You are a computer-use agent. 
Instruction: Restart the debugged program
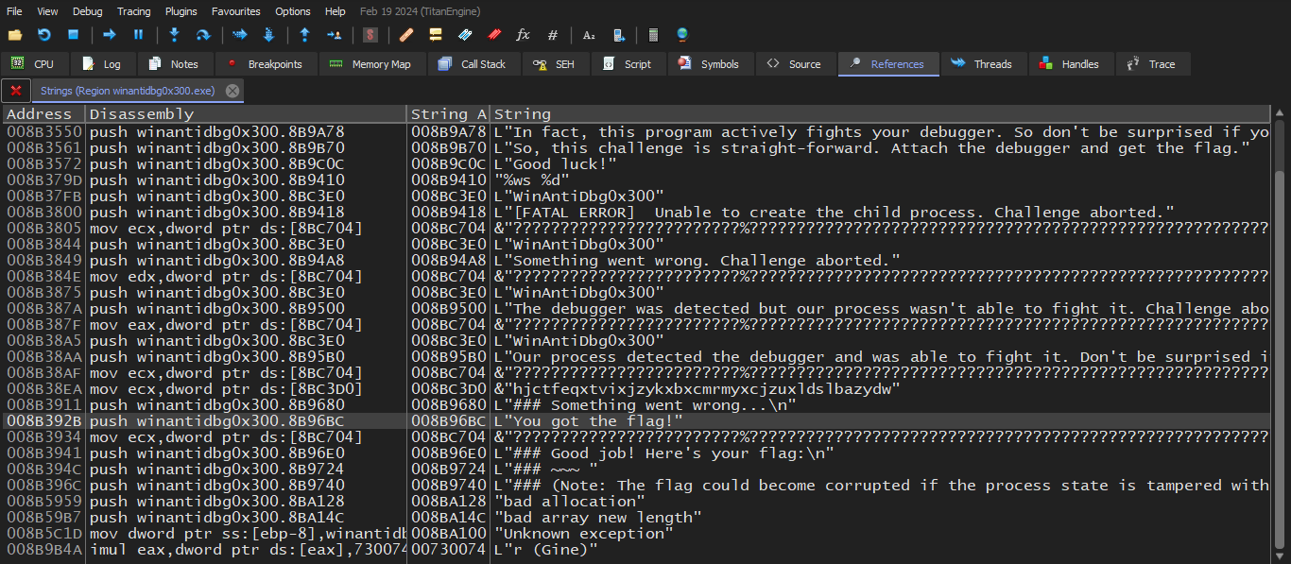pyautogui.click(x=43, y=35)
